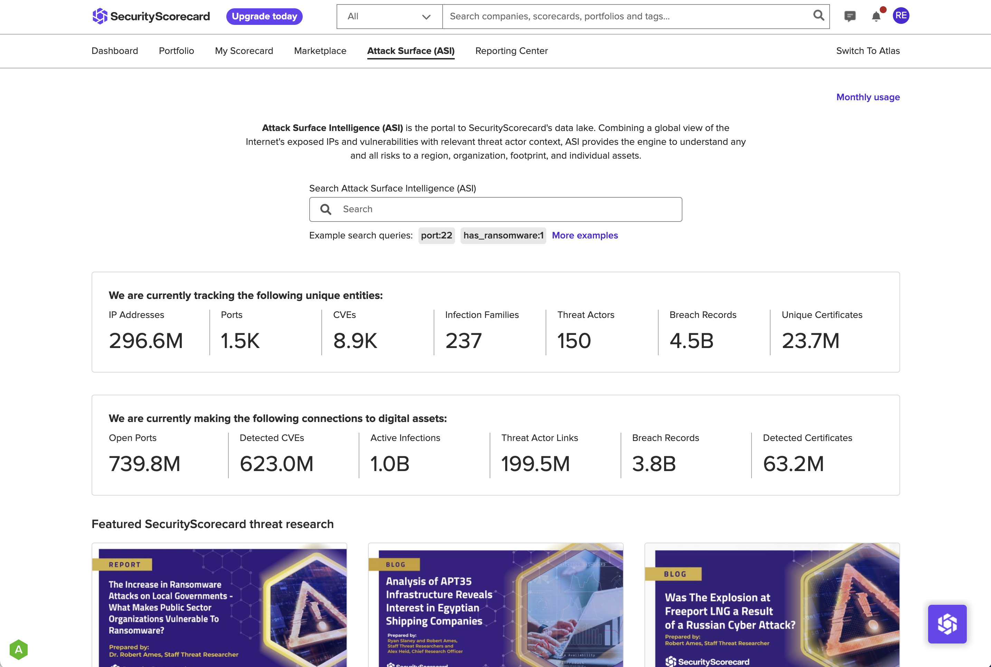Click the global search magnifier icon
The width and height of the screenshot is (991, 667).
pyautogui.click(x=818, y=16)
